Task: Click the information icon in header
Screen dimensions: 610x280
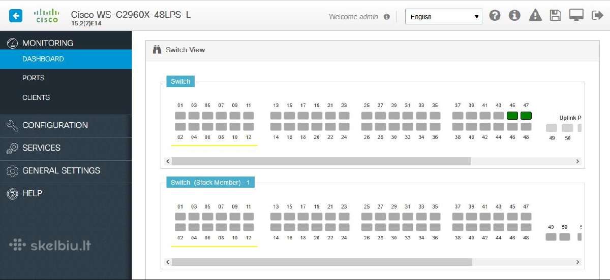Action: point(514,15)
